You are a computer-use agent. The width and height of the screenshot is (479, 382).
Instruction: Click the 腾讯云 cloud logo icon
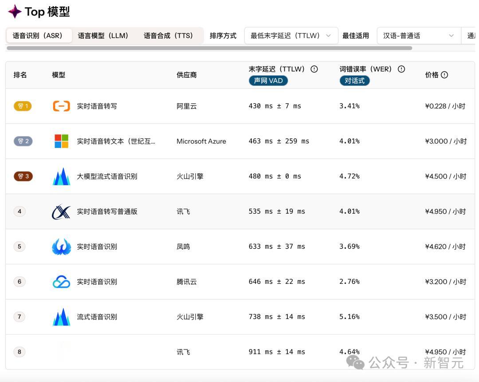[x=61, y=282]
